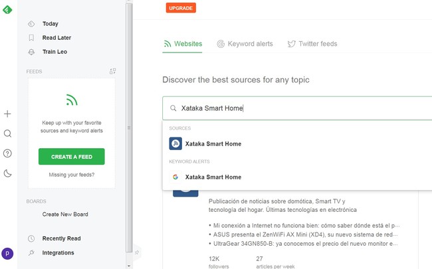
Task: Switch to the Websites tab
Action: [182, 44]
